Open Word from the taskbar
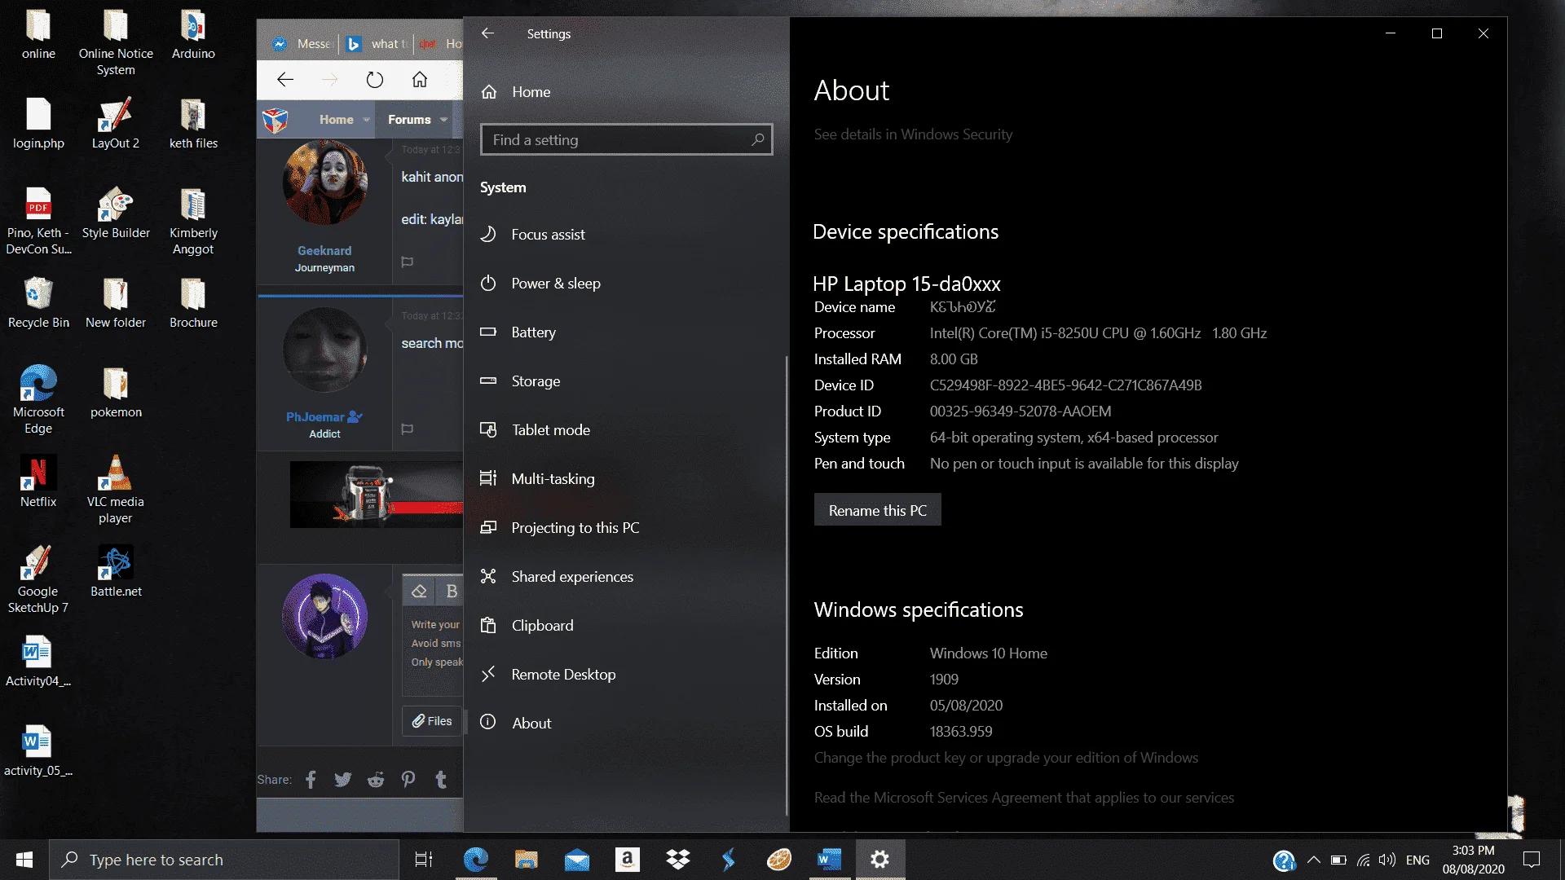This screenshot has width=1565, height=880. coord(829,860)
